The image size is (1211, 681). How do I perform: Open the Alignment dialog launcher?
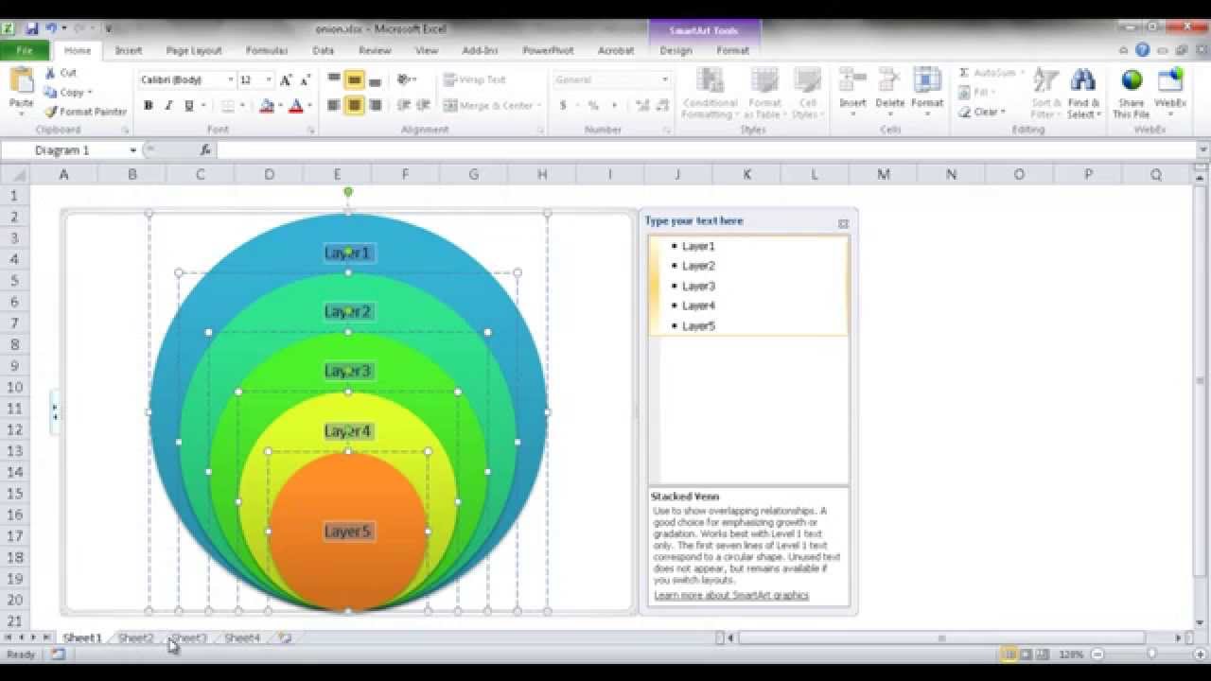point(541,131)
